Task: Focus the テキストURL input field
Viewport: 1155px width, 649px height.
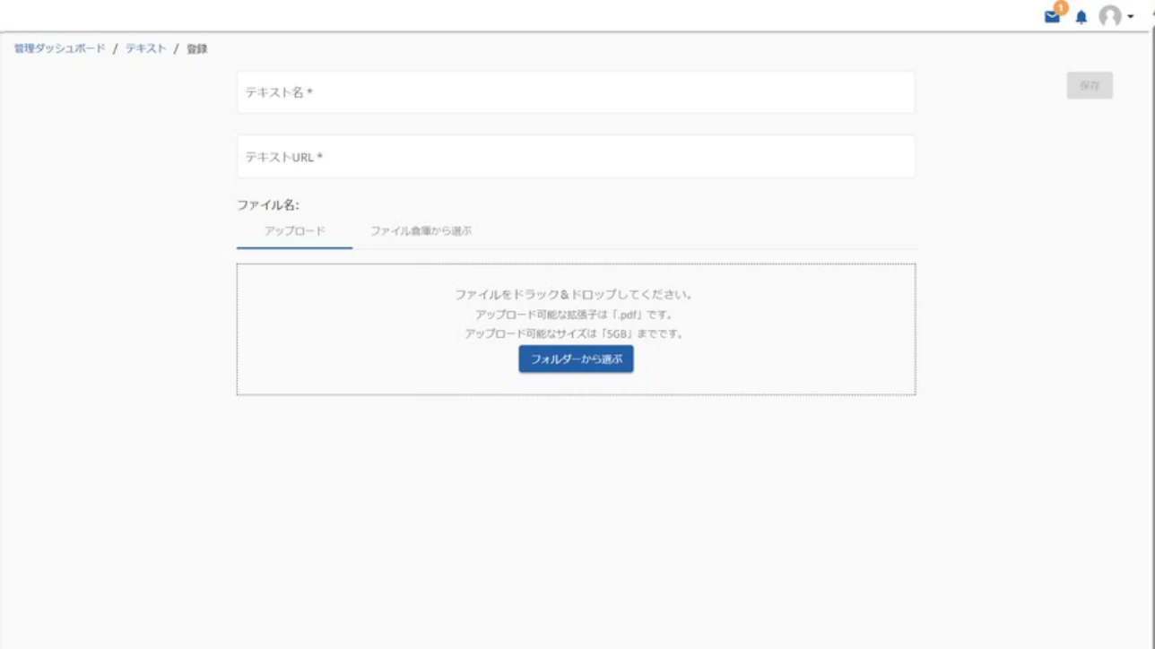Action: coord(576,157)
